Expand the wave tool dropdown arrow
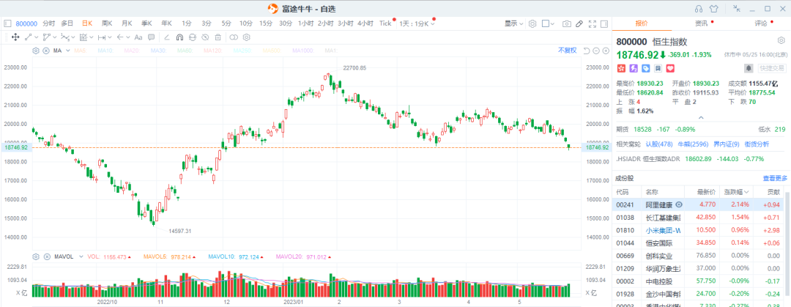The image size is (791, 307). pyautogui.click(x=73, y=37)
